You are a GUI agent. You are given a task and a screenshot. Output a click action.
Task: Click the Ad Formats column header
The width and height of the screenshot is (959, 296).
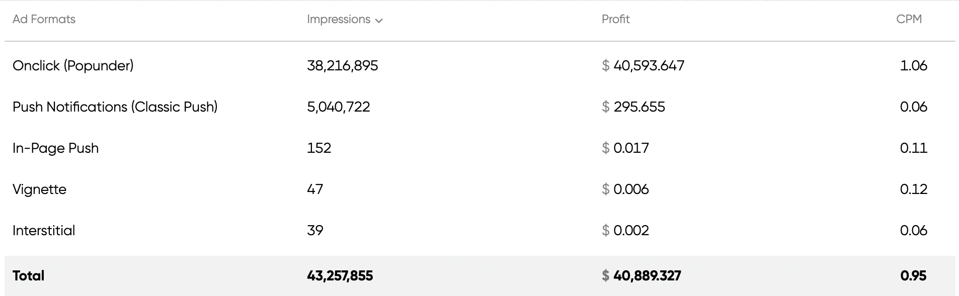(44, 19)
